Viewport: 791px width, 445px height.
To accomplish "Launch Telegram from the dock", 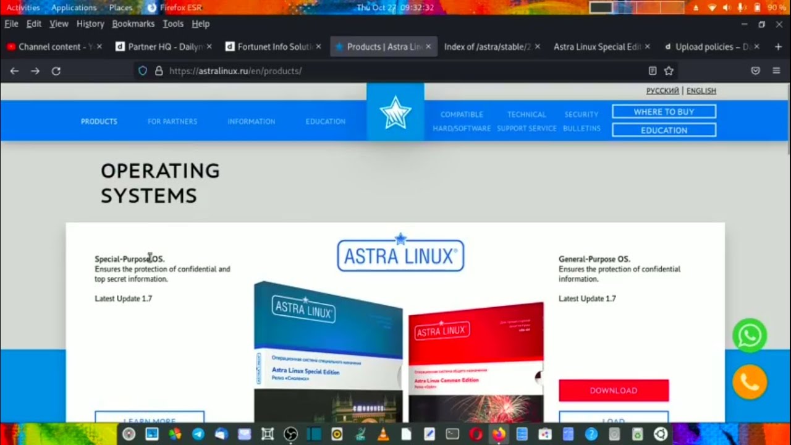I will click(x=198, y=434).
